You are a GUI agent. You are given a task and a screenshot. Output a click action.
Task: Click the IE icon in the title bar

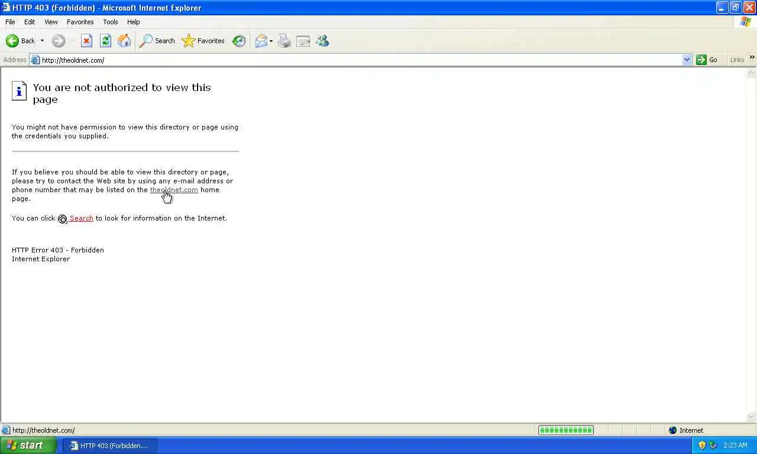[6, 8]
